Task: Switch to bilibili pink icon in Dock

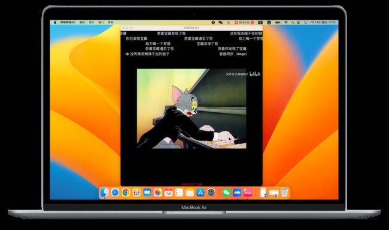Action: [x=248, y=192]
